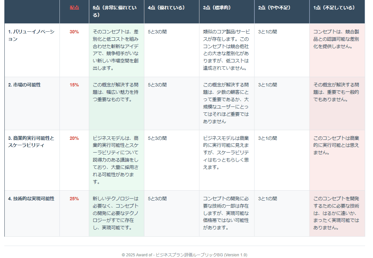Select the 2. 市場の可能性 row title
The image size is (373, 258).
(x=24, y=85)
